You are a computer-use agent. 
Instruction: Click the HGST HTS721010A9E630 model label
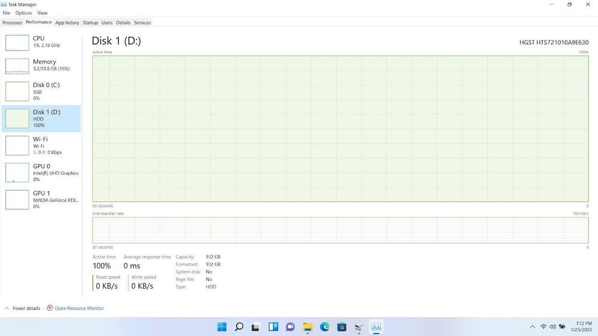click(554, 42)
